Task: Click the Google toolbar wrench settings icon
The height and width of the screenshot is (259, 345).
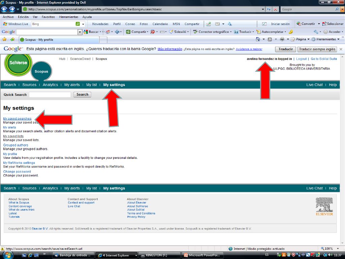Action: pos(316,32)
